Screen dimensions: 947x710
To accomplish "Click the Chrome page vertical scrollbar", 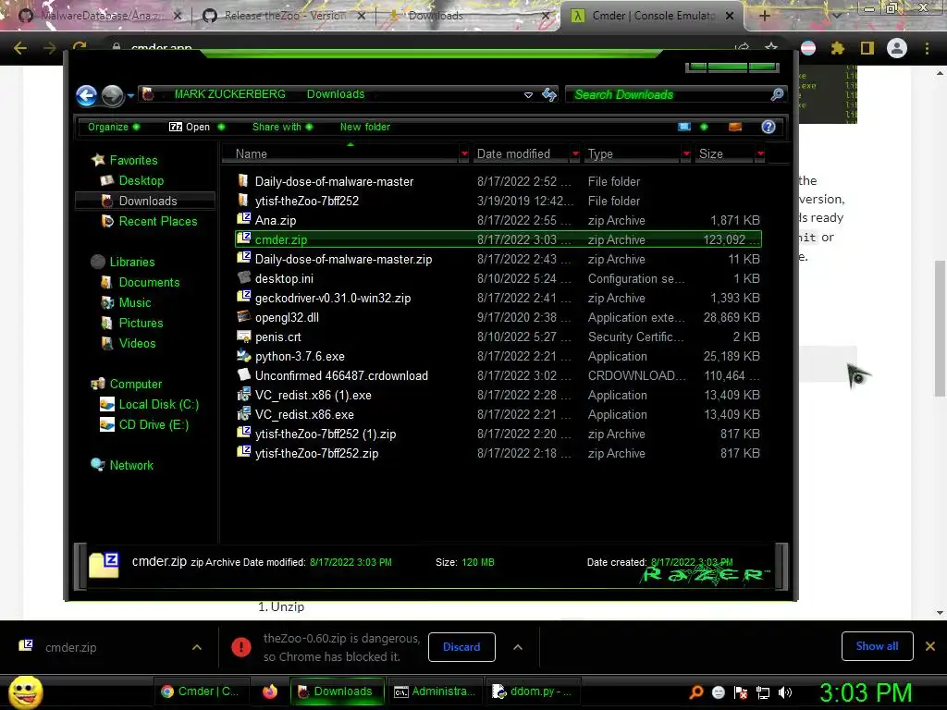I will pyautogui.click(x=940, y=329).
